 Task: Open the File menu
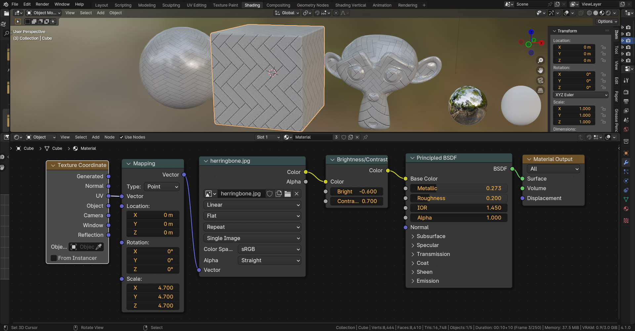(x=15, y=4)
